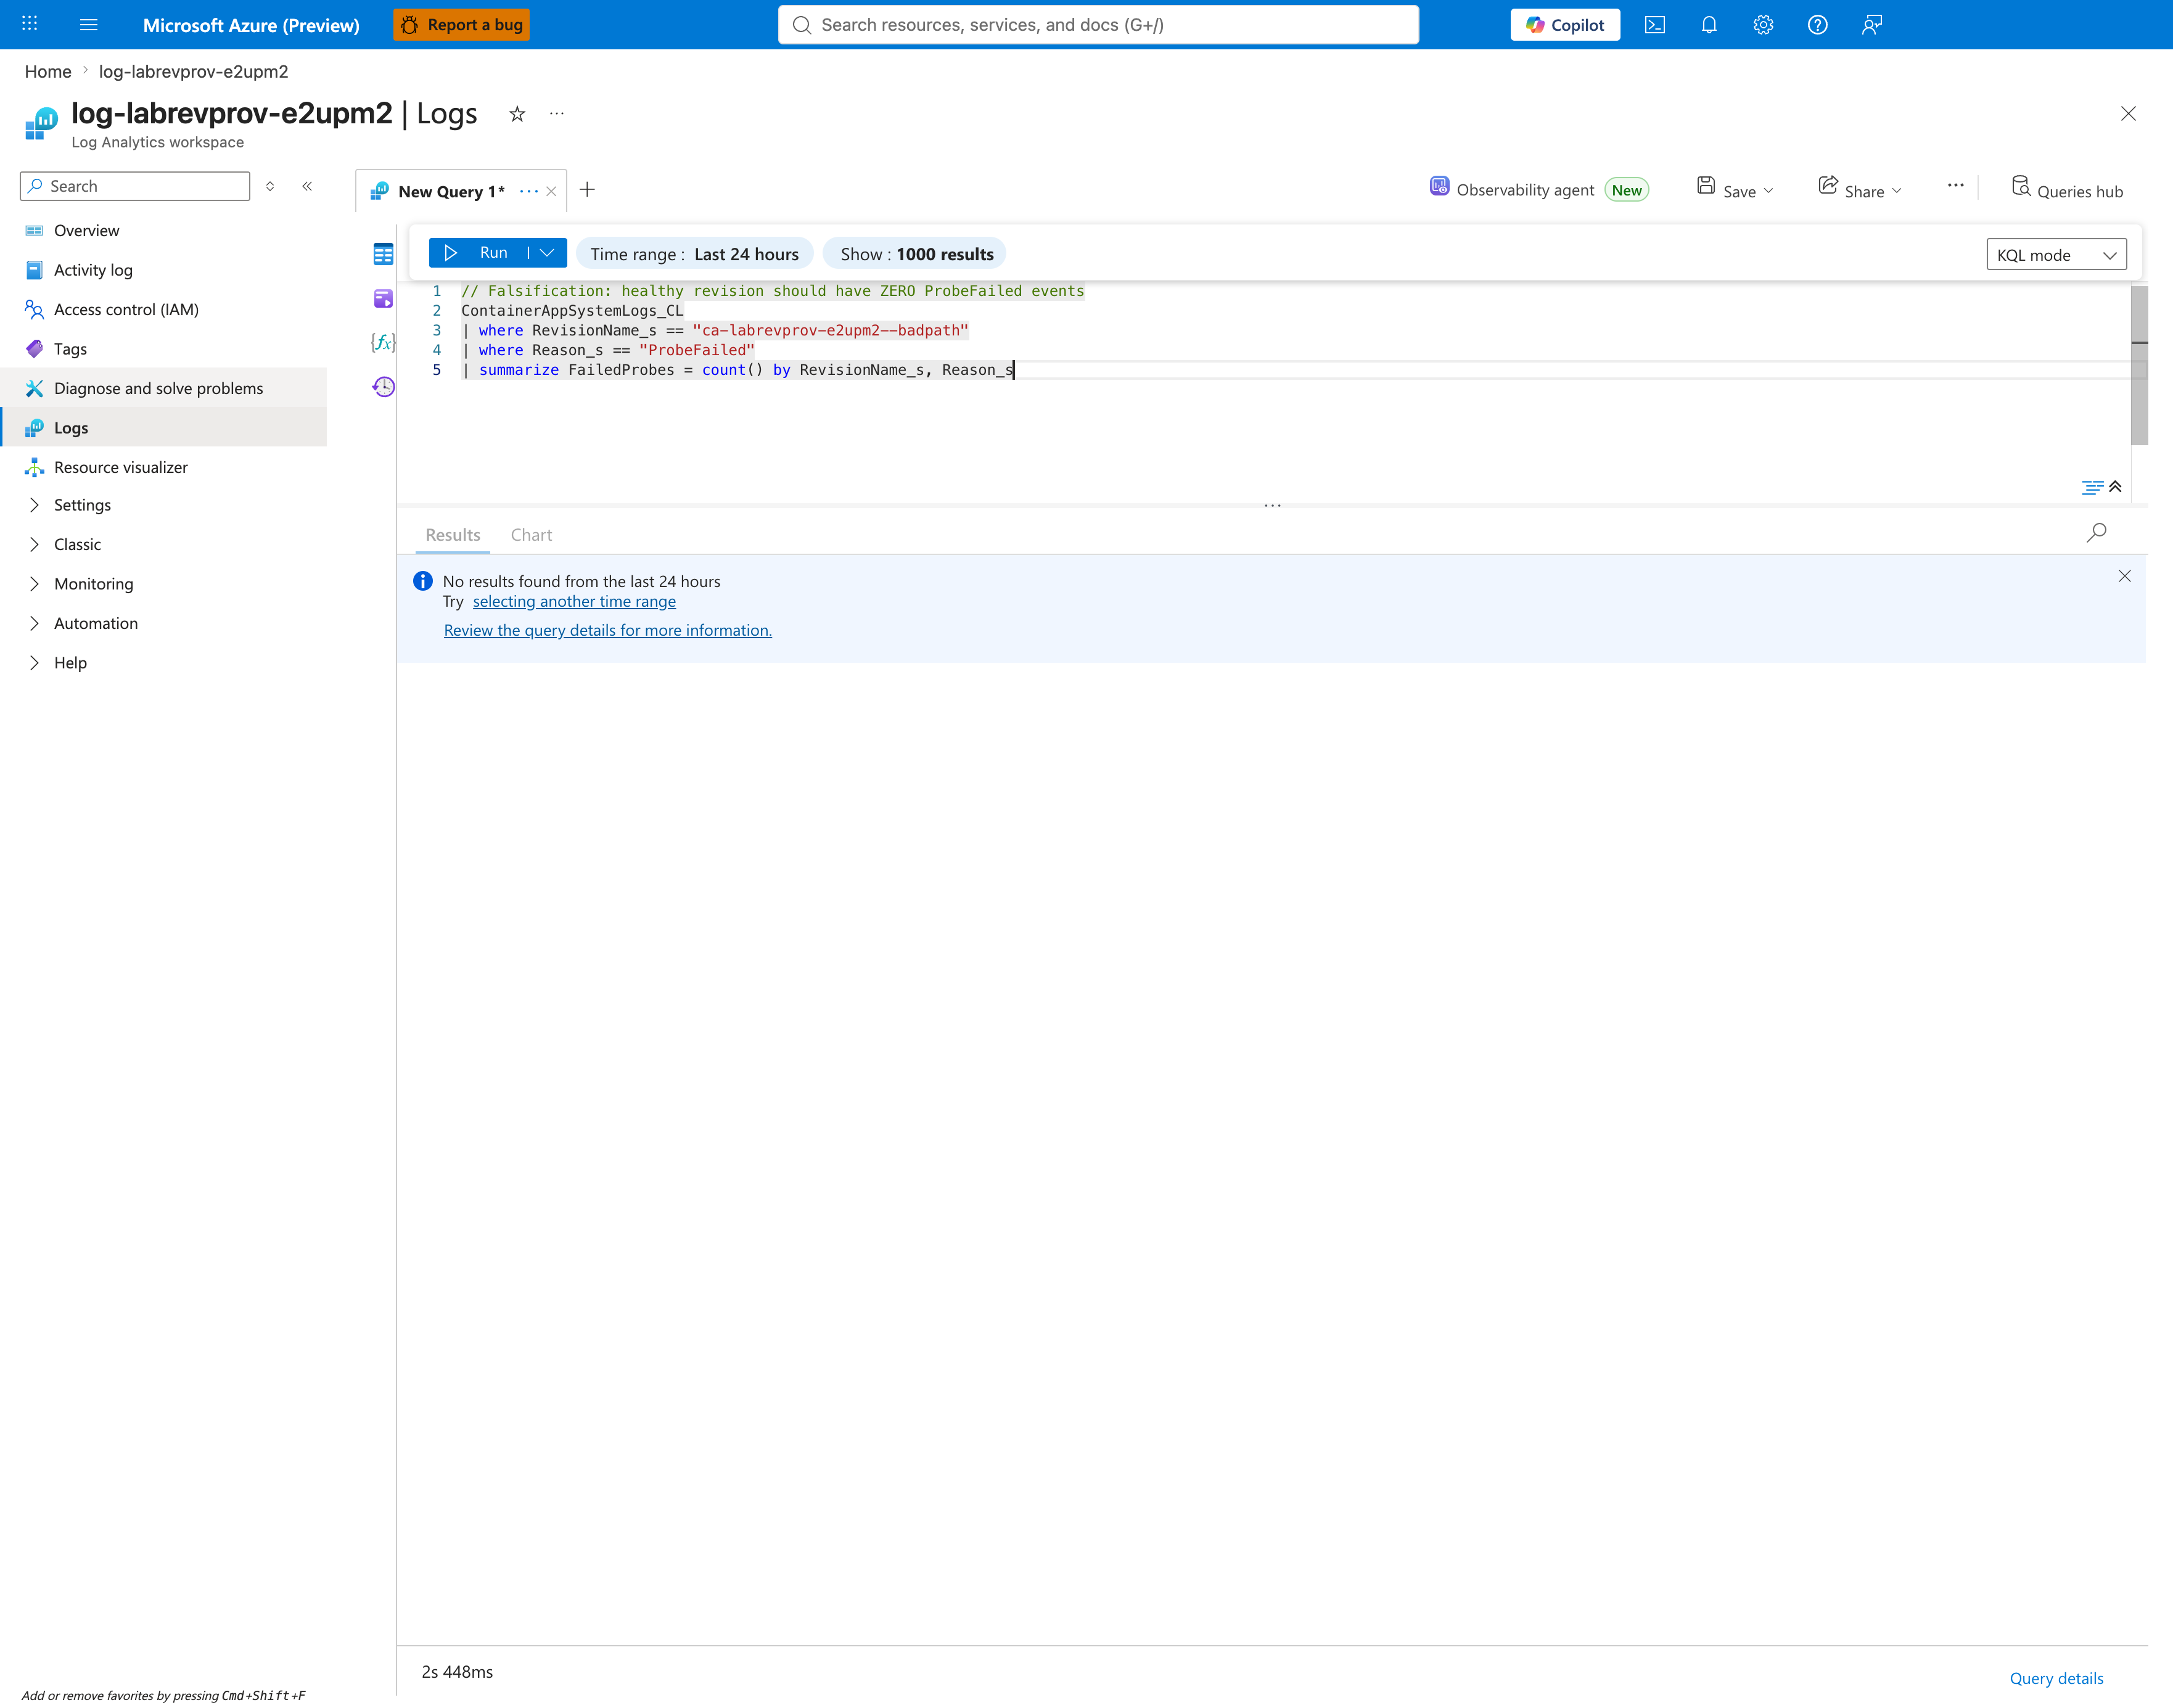The height and width of the screenshot is (1708, 2173).
Task: Dismiss the no results info banner
Action: coord(2125,577)
